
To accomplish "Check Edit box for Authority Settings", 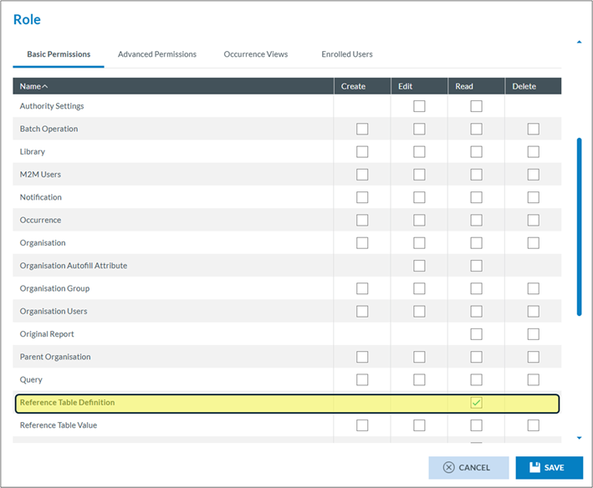I will (x=419, y=106).
